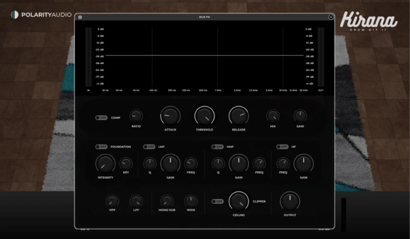Click the RELEASE knob
410x239 pixels.
coord(239,116)
